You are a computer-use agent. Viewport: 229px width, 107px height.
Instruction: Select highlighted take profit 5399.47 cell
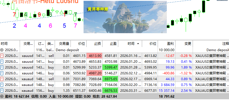pos(110,67)
